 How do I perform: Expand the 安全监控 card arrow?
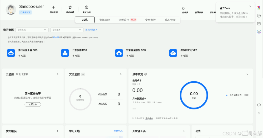click(x=121, y=74)
